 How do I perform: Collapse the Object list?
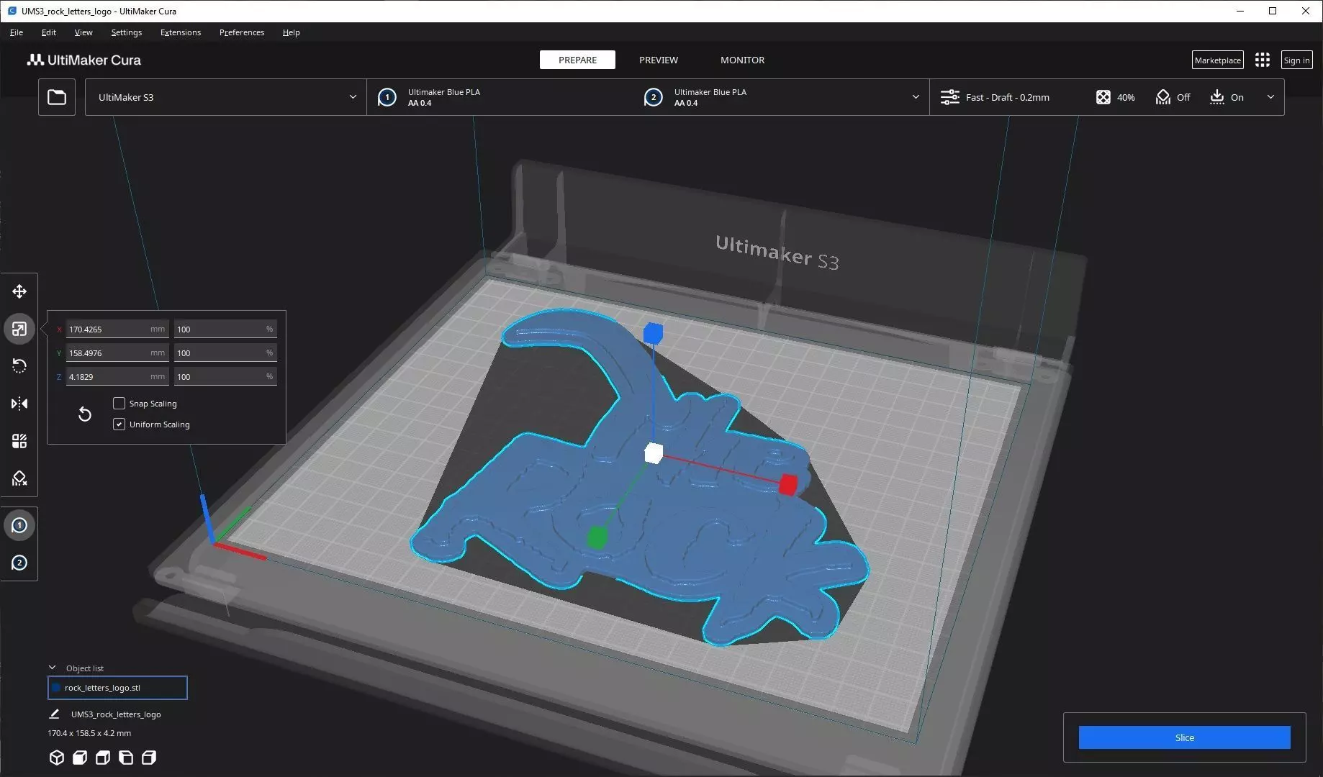pyautogui.click(x=53, y=668)
